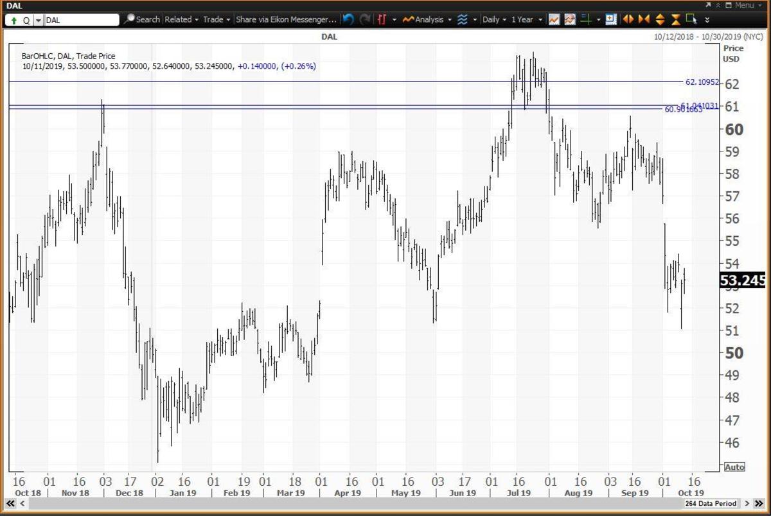This screenshot has height=516, width=771.
Task: Expand the Q symbol type dropdown
Action: click(x=38, y=20)
